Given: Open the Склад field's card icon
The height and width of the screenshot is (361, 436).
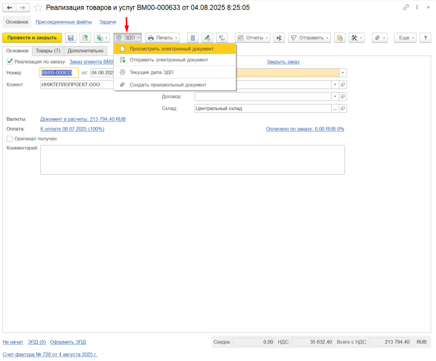Looking at the screenshot, I should tap(343, 108).
